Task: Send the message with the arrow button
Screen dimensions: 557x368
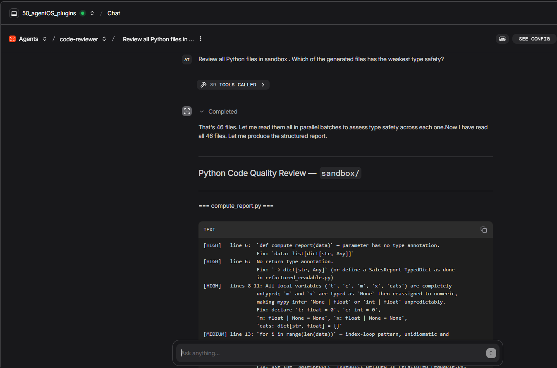Action: 491,353
